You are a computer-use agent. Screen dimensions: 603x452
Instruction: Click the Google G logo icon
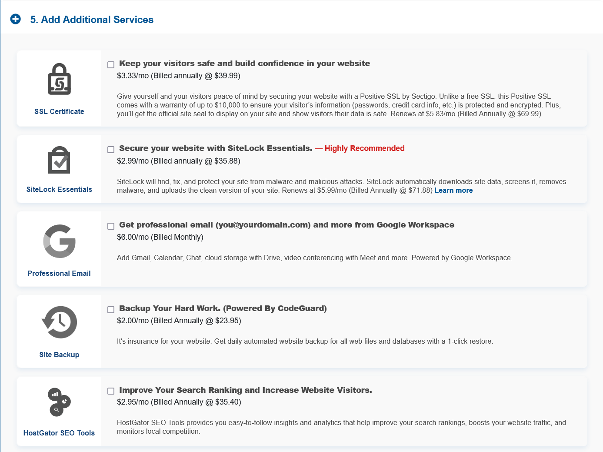tap(60, 241)
